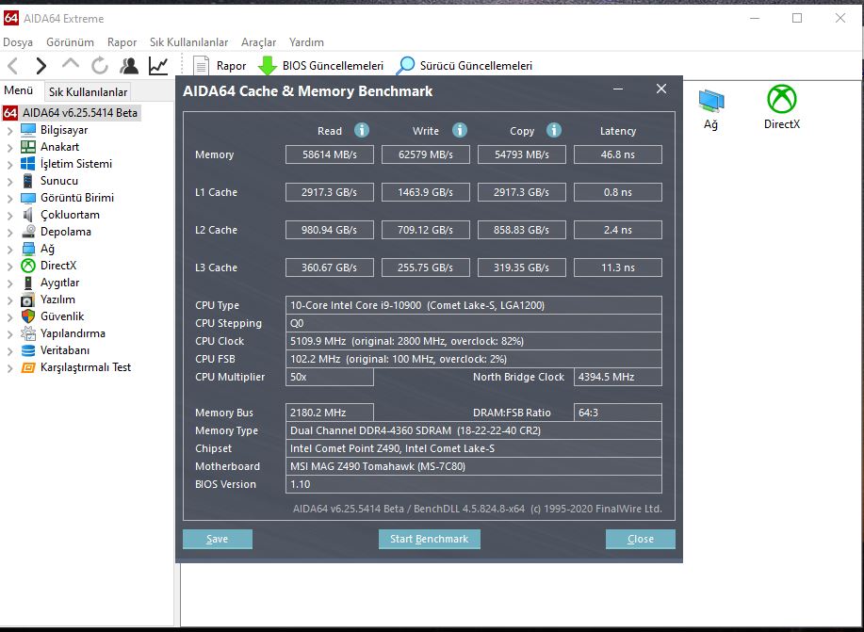This screenshot has height=632, width=864.
Task: Click the forward navigation arrow in toolbar
Action: [41, 66]
